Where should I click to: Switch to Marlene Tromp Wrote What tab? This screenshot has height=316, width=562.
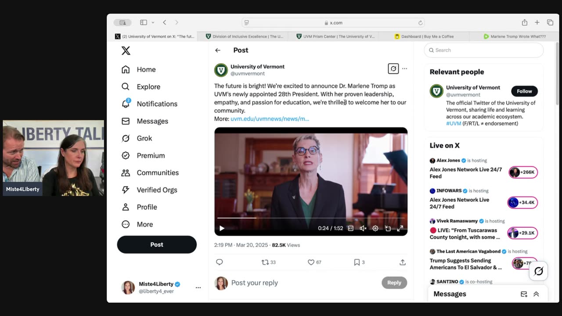pos(514,36)
